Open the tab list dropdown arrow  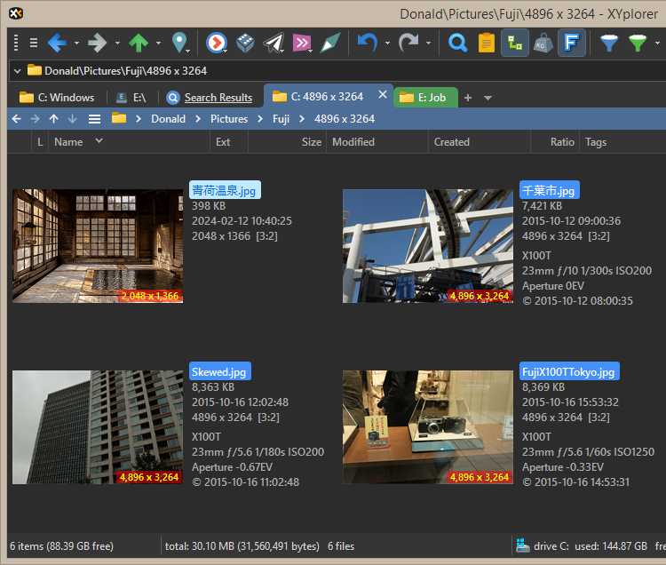coord(488,98)
